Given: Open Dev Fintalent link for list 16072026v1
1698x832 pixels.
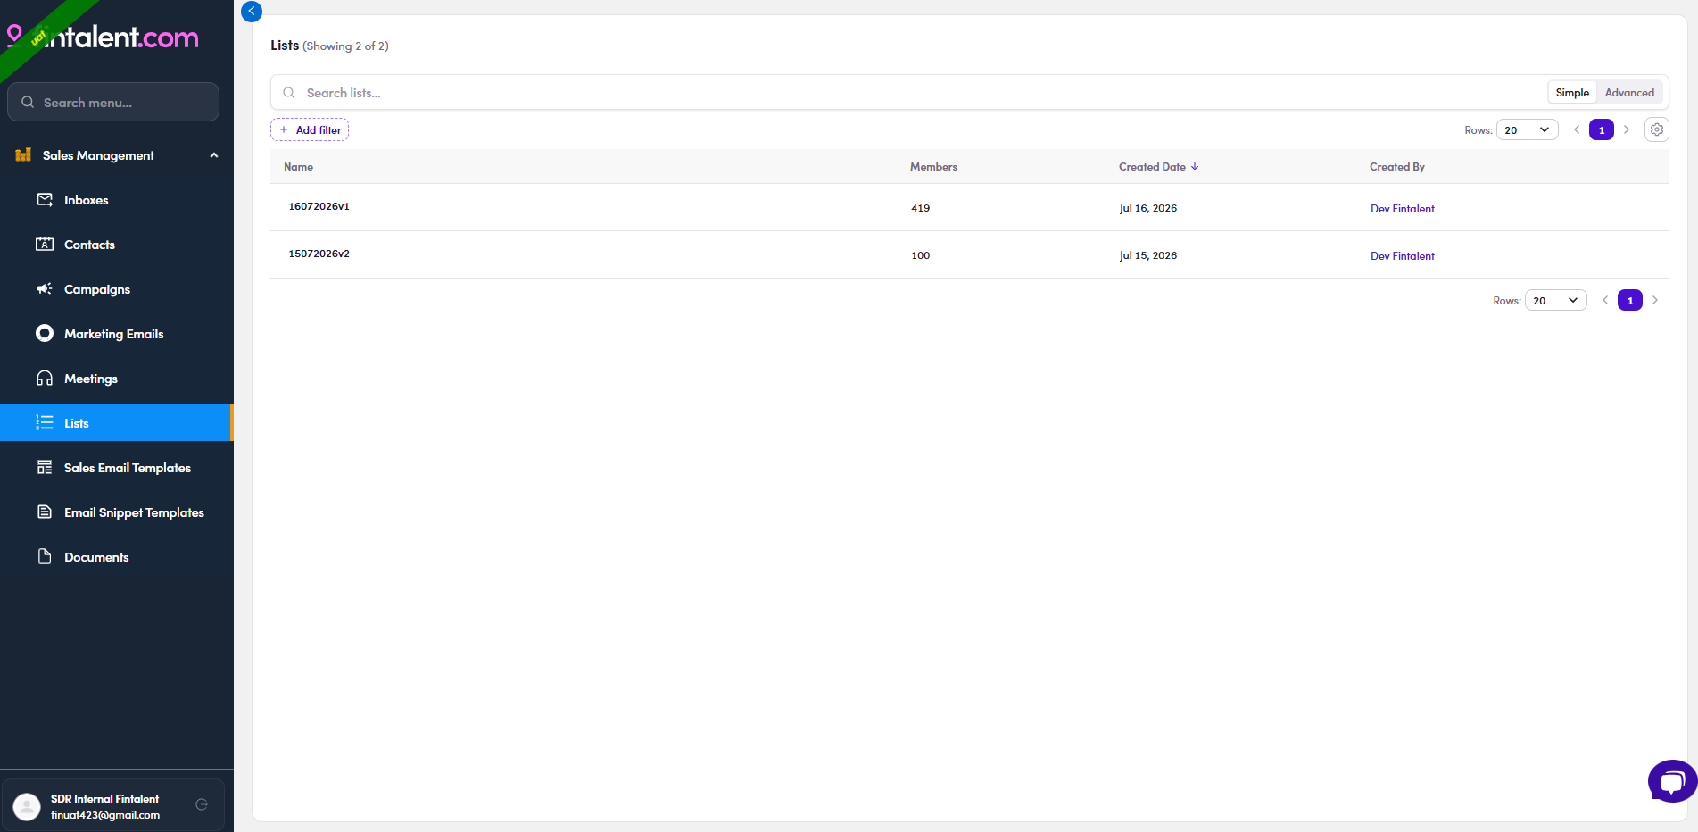Looking at the screenshot, I should 1402,209.
